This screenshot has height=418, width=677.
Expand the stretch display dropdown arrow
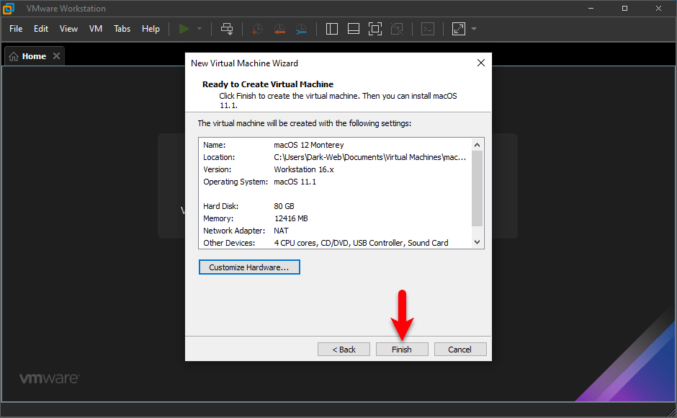pyautogui.click(x=474, y=29)
